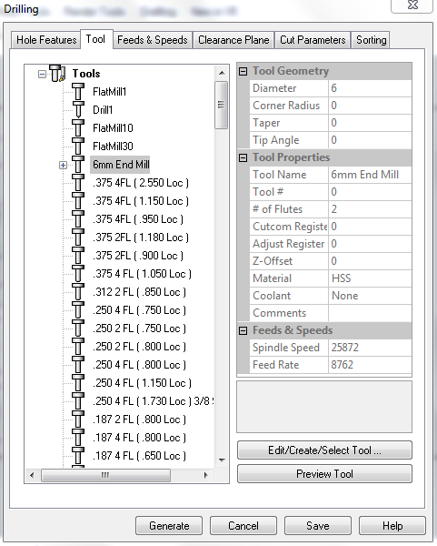This screenshot has width=437, height=546.
Task: Click the Material value HSS
Action: [370, 278]
